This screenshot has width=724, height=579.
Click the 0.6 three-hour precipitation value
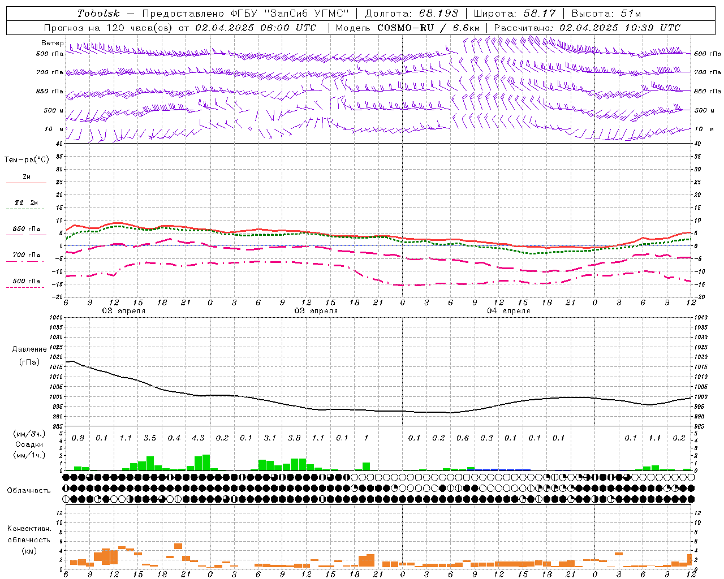462,438
